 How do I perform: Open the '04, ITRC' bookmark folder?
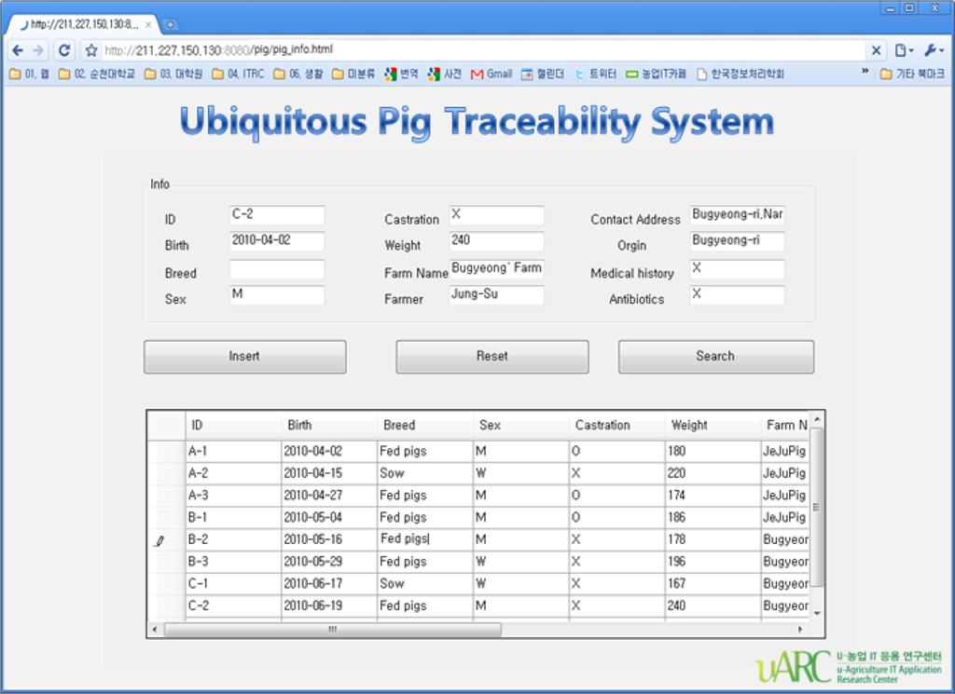[238, 74]
